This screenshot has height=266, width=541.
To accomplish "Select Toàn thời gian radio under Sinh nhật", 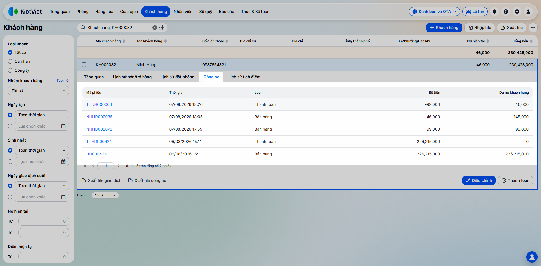I will coord(10,150).
